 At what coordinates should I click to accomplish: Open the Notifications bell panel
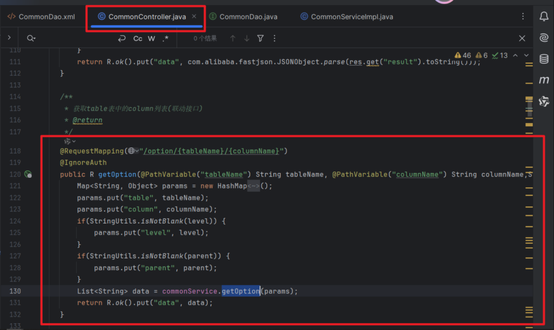[544, 16]
